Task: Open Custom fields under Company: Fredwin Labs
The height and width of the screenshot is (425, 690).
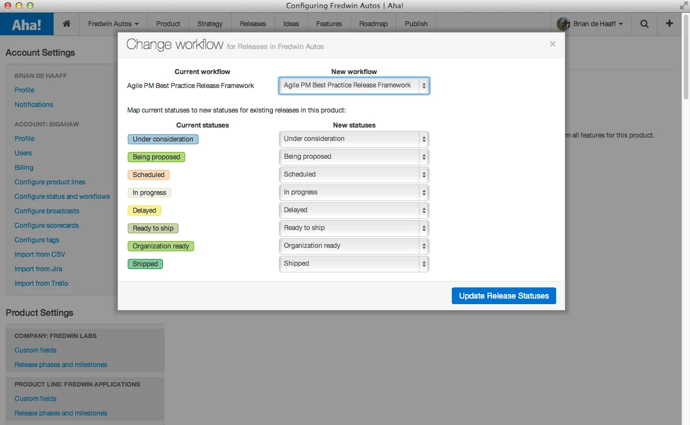Action: tap(36, 350)
